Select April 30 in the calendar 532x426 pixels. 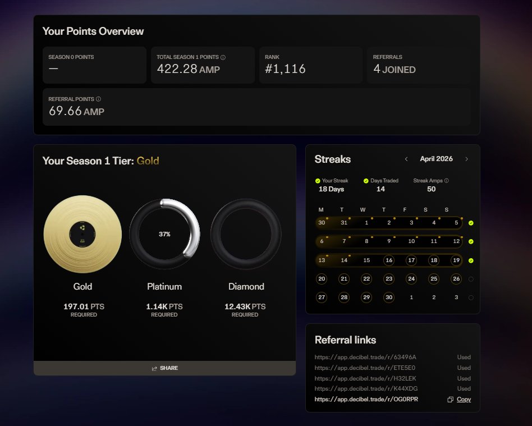(389, 297)
